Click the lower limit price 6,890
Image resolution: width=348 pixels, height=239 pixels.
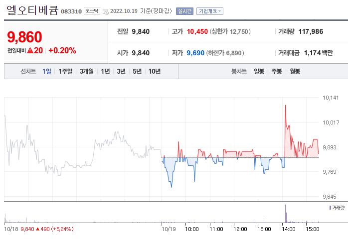click(x=234, y=53)
